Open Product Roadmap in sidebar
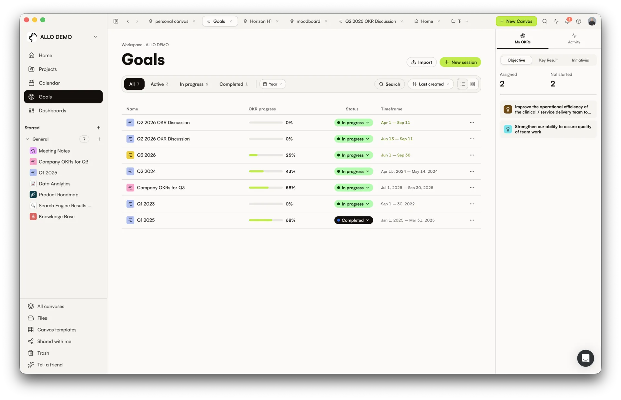 [x=59, y=195]
